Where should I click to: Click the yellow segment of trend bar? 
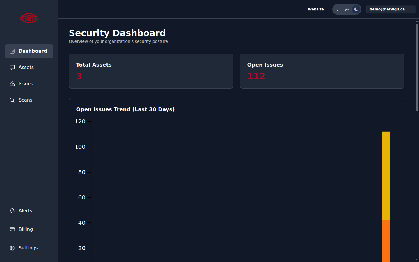click(386, 176)
